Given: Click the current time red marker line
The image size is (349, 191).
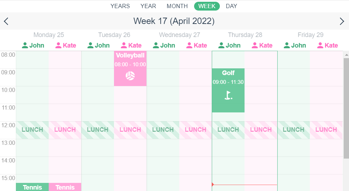Looking at the screenshot, I should coord(245,185).
